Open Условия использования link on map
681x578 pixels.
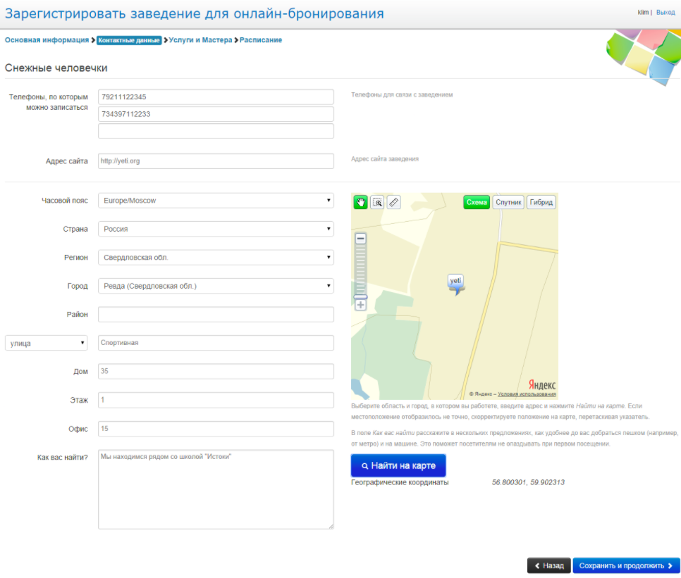pyautogui.click(x=527, y=394)
